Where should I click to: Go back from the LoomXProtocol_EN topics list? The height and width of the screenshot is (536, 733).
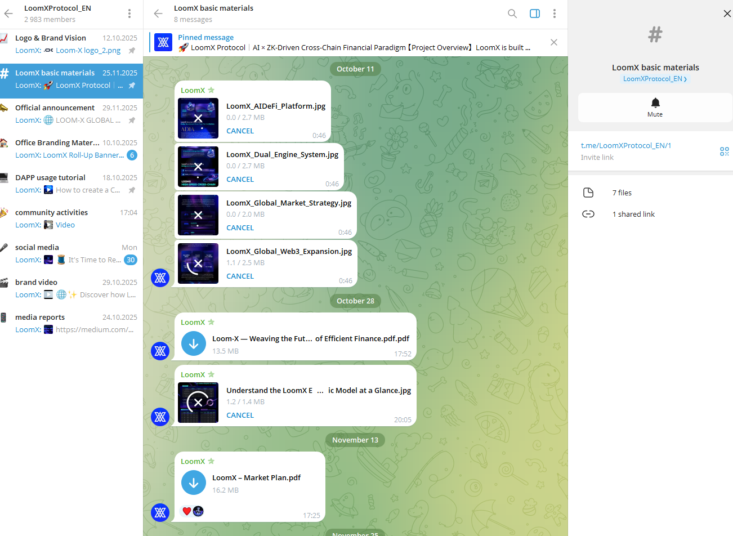coord(8,14)
